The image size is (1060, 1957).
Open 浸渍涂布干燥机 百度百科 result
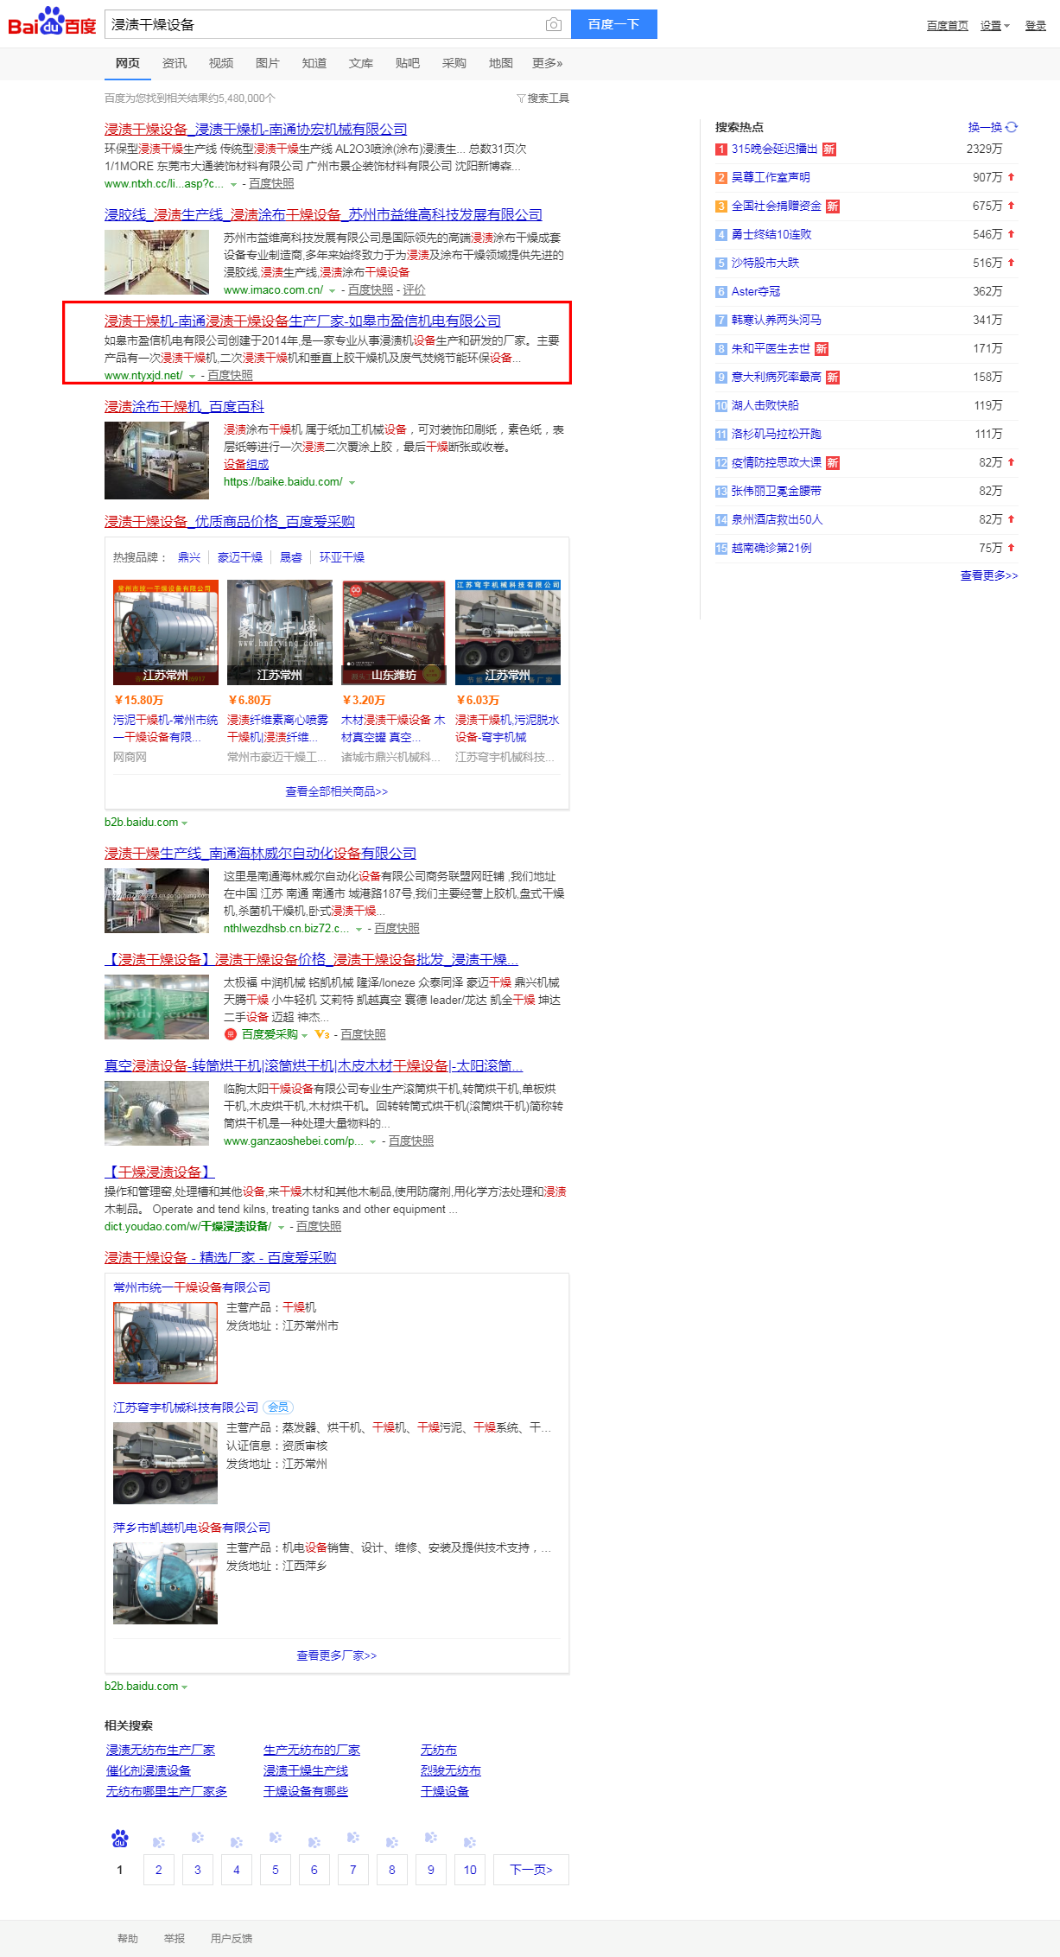coord(184,406)
